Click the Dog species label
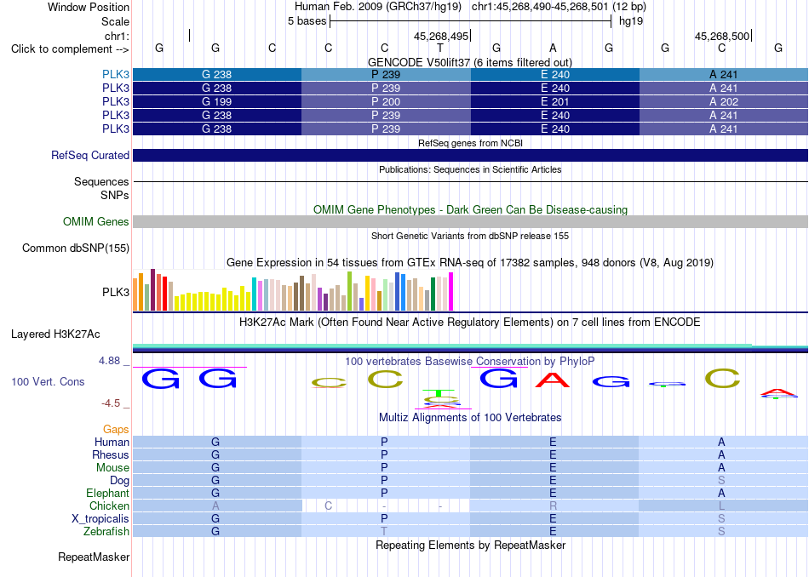 click(120, 481)
